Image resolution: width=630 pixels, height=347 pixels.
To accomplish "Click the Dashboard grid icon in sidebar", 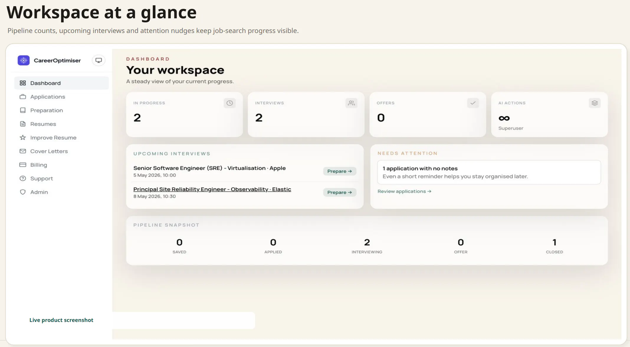I will pyautogui.click(x=23, y=83).
